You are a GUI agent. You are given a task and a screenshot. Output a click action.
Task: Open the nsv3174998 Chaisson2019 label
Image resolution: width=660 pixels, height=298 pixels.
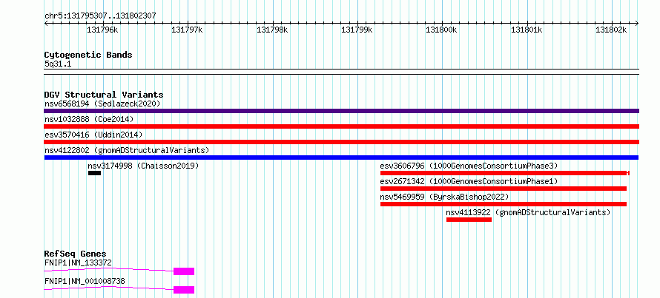point(143,166)
